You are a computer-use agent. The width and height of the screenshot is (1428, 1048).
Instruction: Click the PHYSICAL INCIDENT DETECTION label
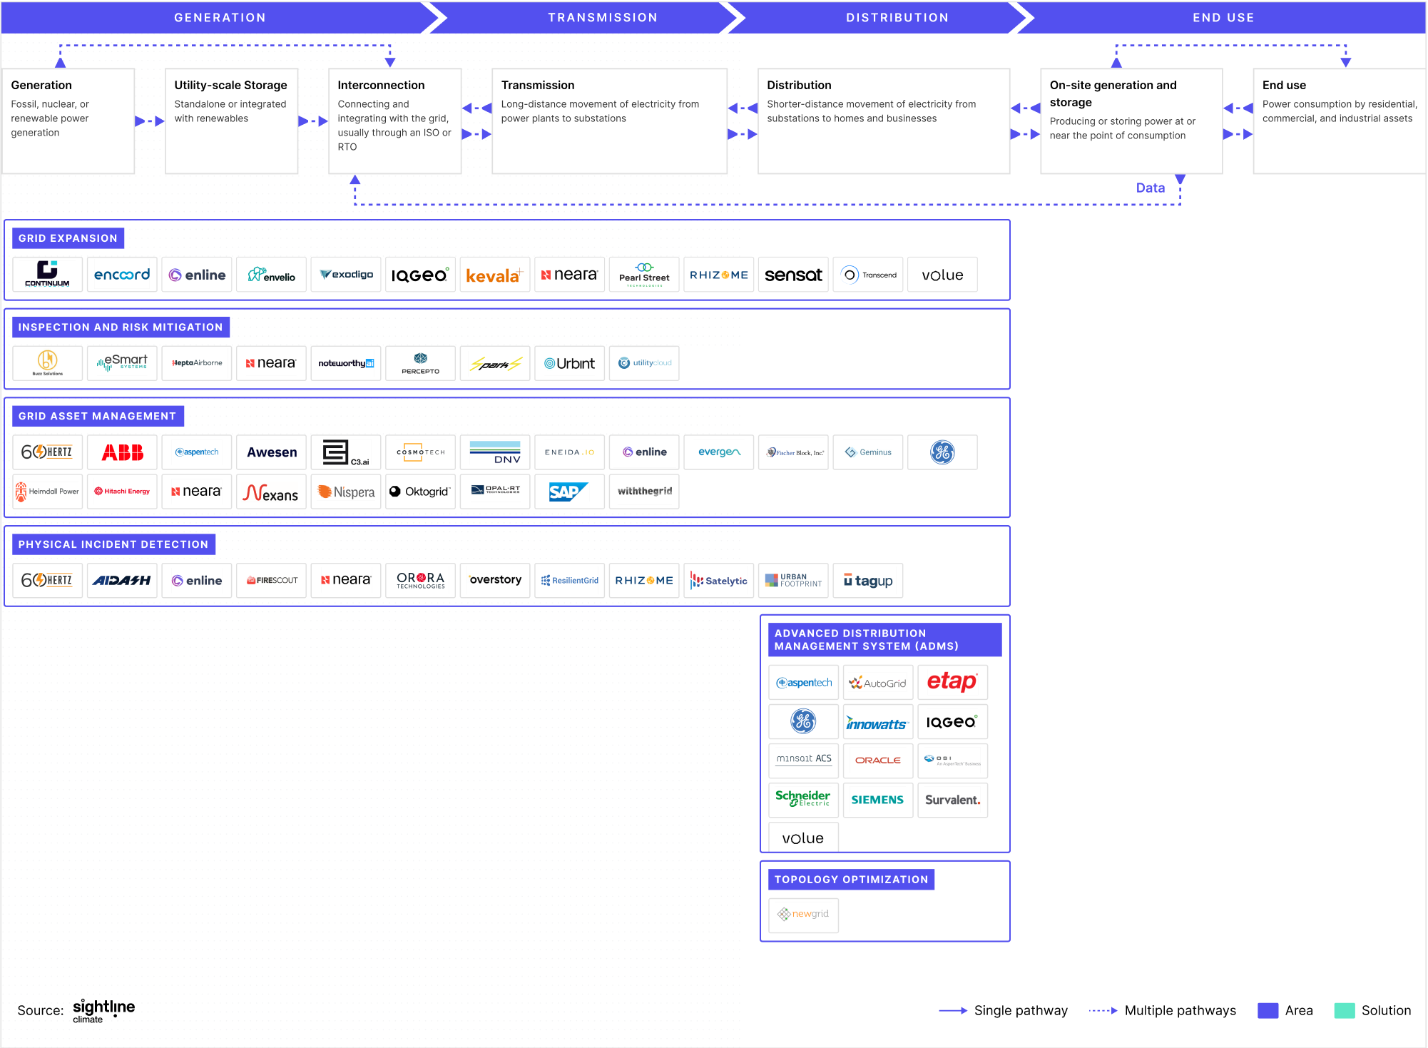[113, 544]
